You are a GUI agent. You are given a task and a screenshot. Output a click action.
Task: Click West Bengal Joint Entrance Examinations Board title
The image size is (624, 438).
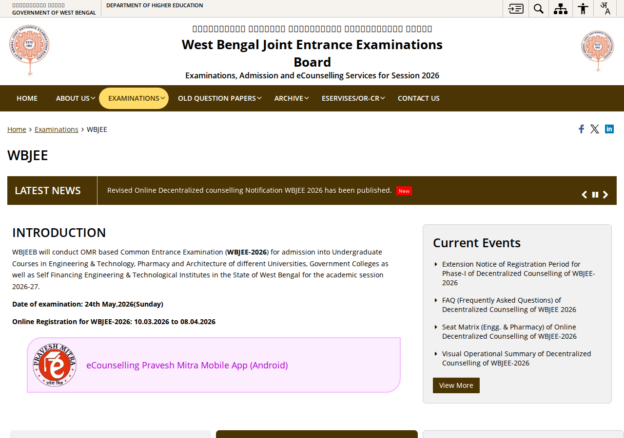[x=312, y=53]
